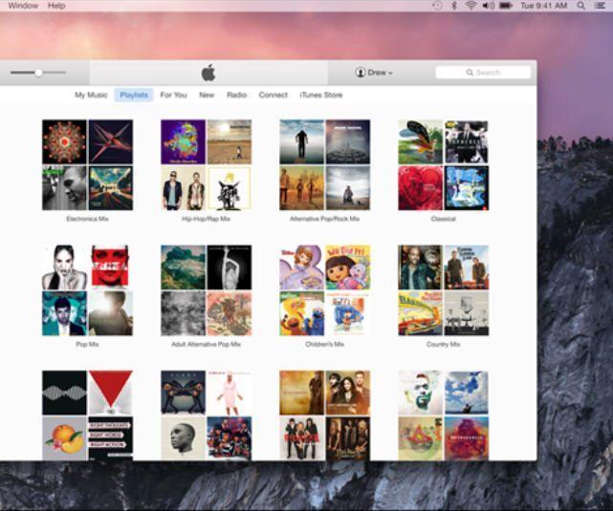Open the sound volume menu bar icon

click(x=489, y=6)
